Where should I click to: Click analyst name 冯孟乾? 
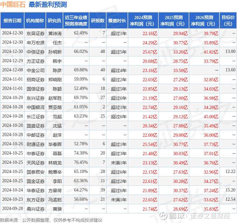(55, 200)
